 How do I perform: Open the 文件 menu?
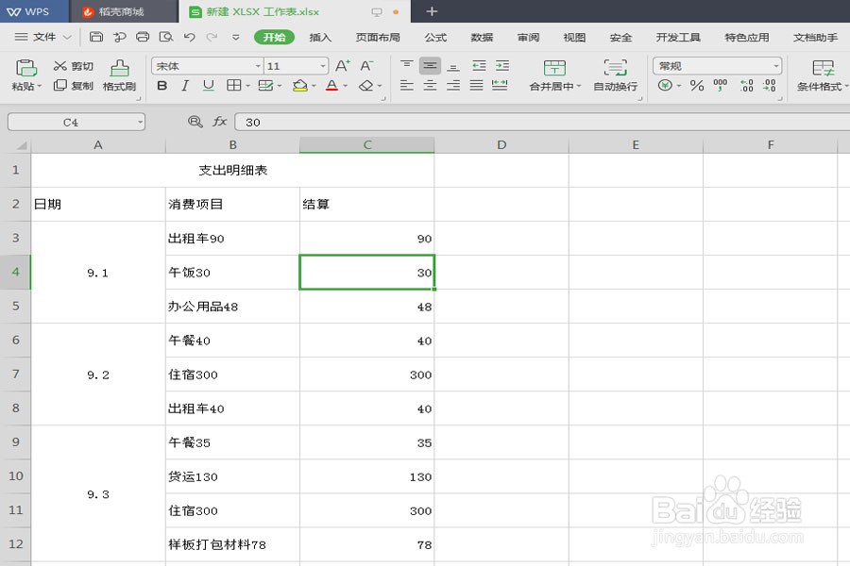point(43,37)
